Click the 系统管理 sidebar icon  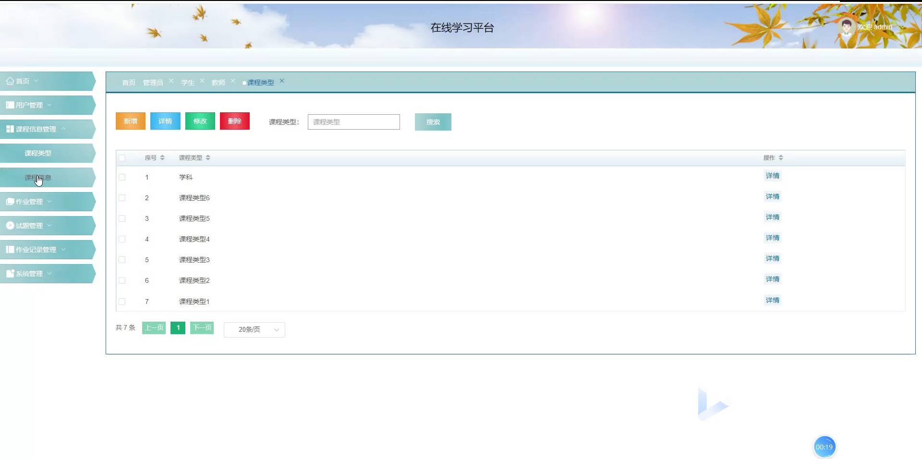[10, 273]
